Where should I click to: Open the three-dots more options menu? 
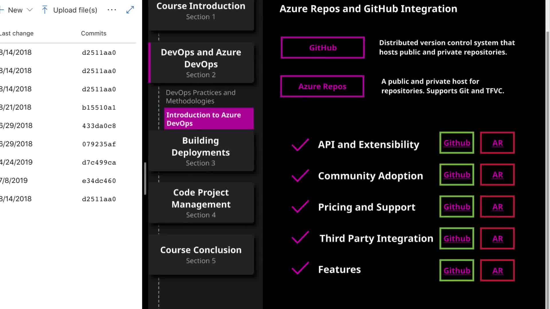(112, 10)
